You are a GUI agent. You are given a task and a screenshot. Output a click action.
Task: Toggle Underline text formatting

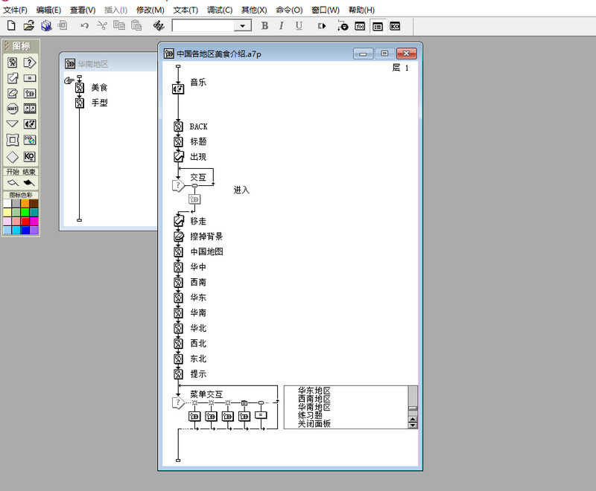pyautogui.click(x=299, y=26)
